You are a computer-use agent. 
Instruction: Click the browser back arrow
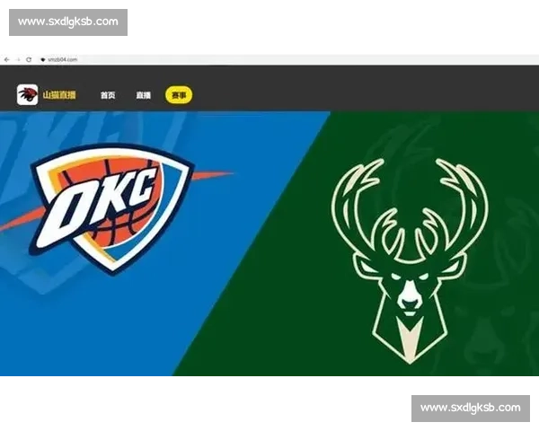(x=7, y=59)
